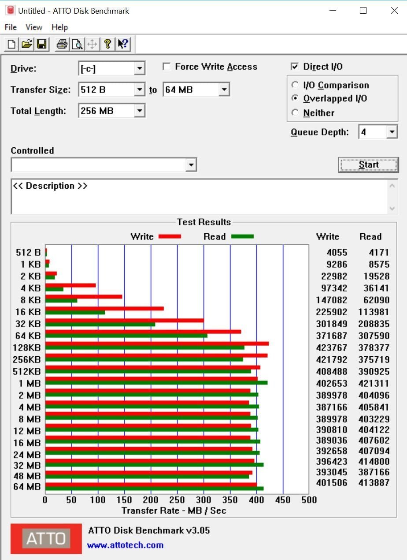Toggle the Direct I/O checkbox

point(295,67)
